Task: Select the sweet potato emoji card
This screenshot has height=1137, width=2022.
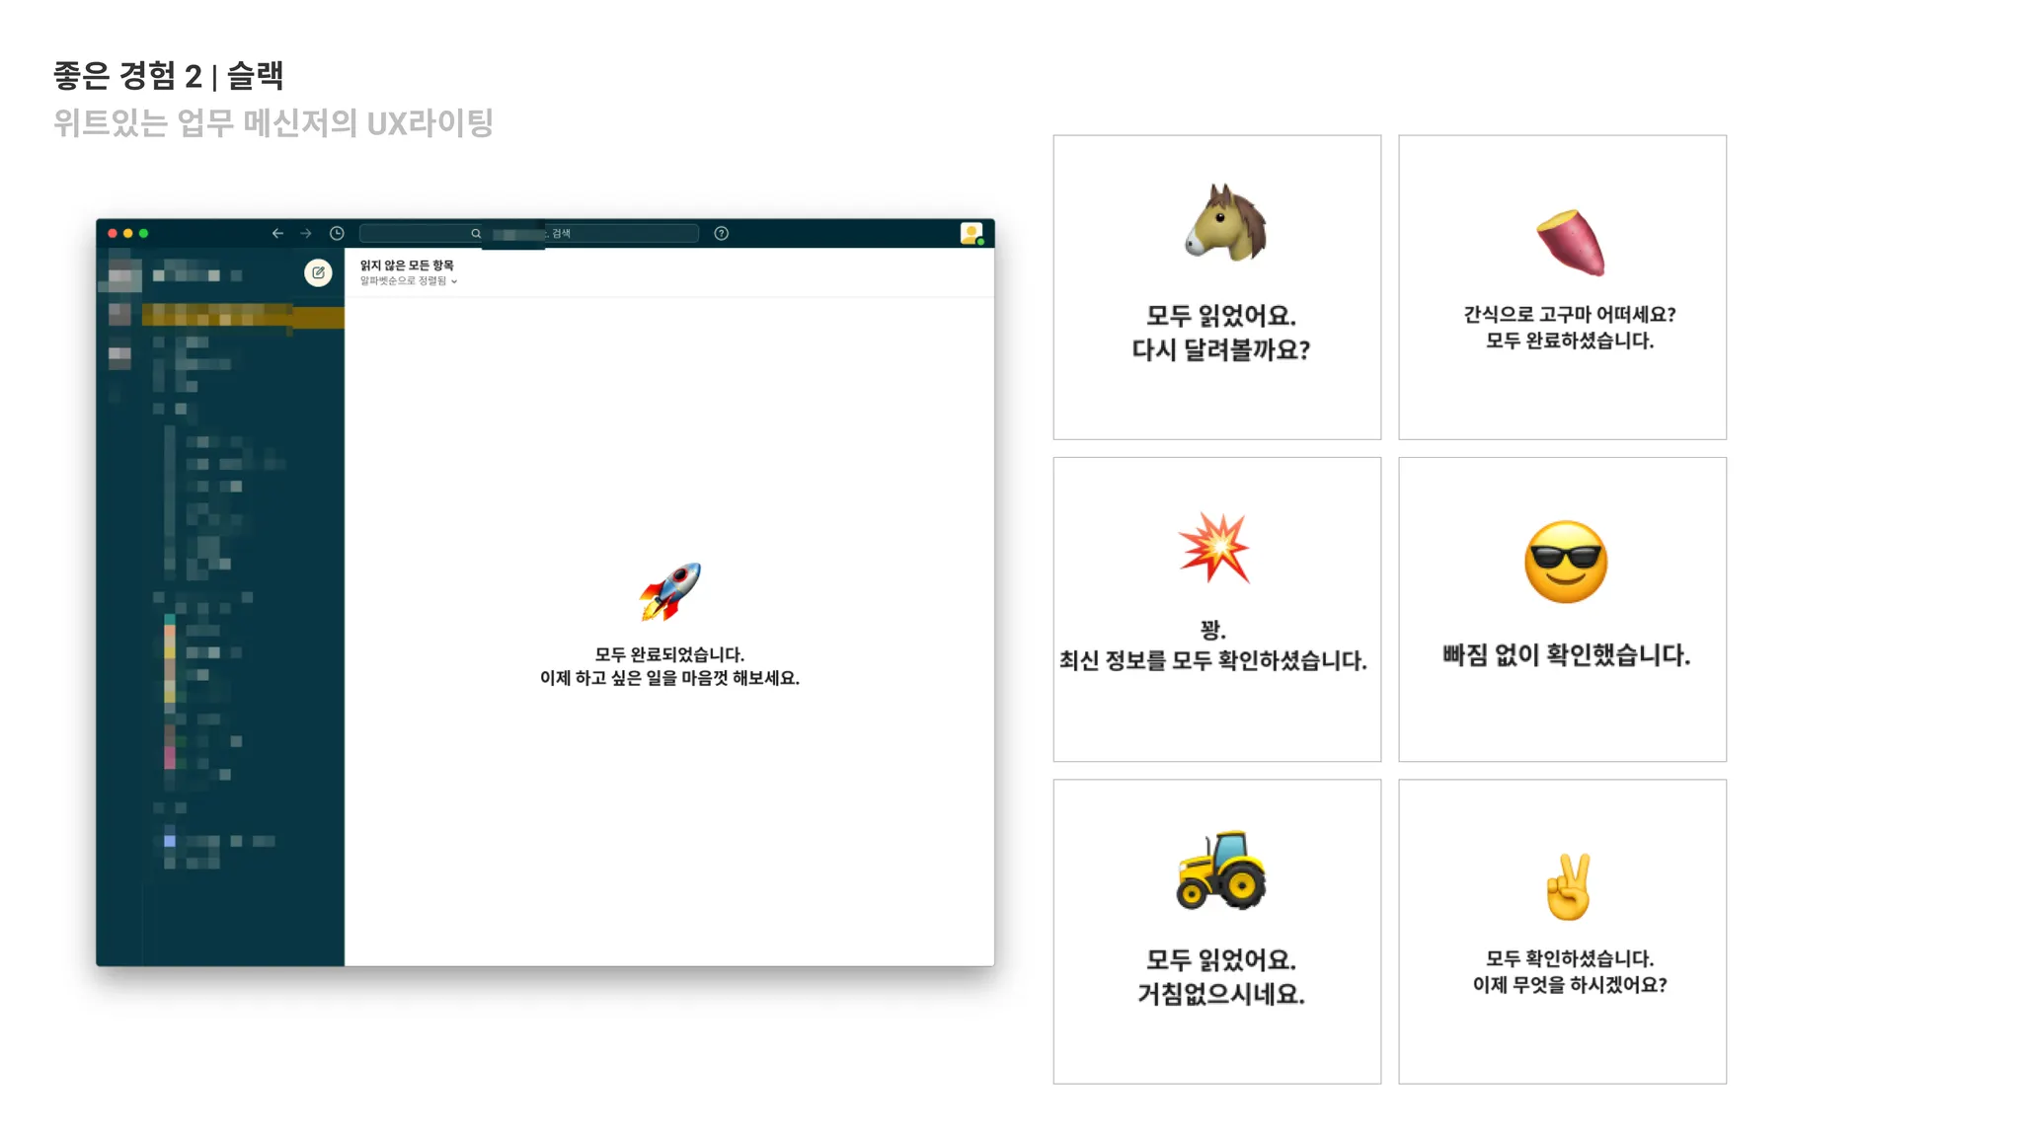Action: click(x=1562, y=287)
